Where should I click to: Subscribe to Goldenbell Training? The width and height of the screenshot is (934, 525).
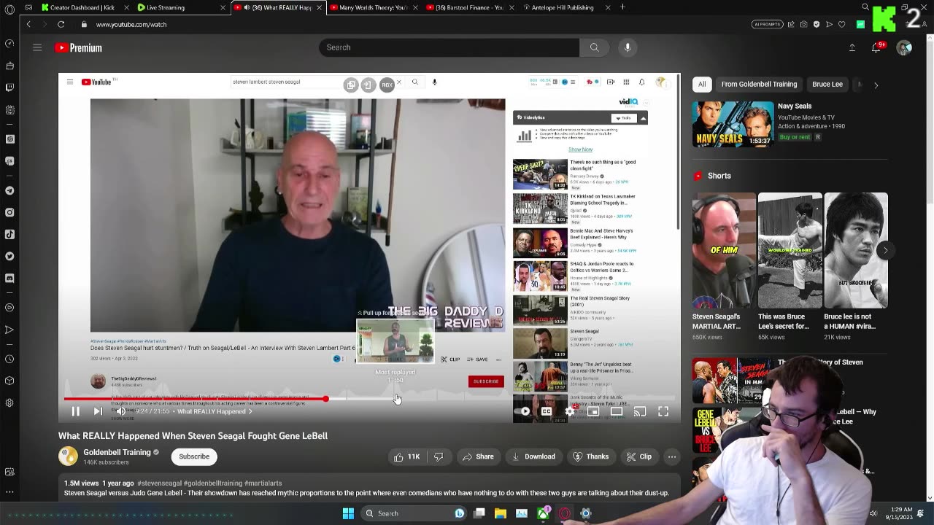[194, 456]
